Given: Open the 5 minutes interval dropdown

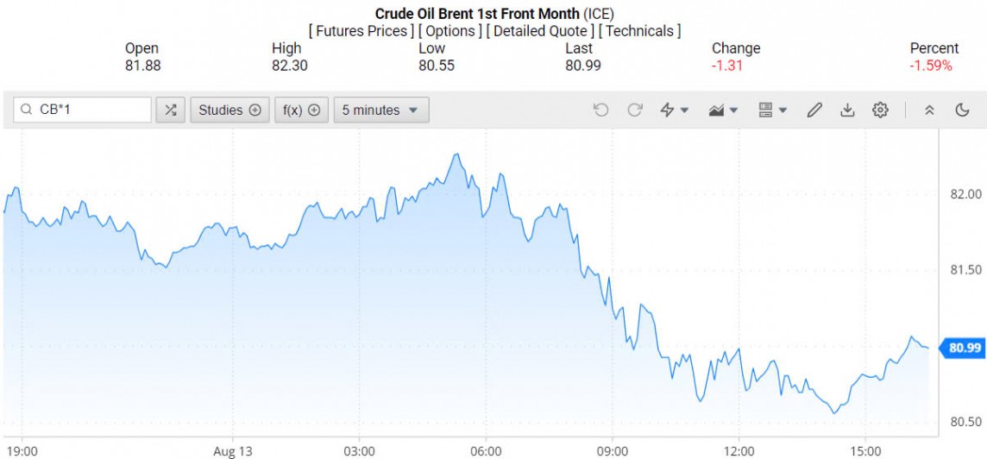Looking at the screenshot, I should coord(380,110).
